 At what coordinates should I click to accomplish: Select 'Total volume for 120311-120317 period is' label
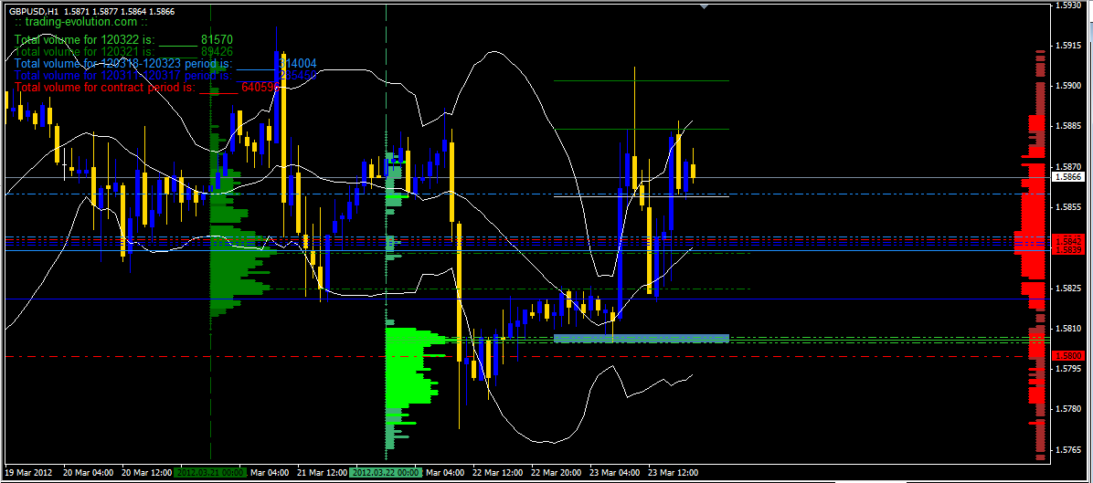pyautogui.click(x=123, y=75)
